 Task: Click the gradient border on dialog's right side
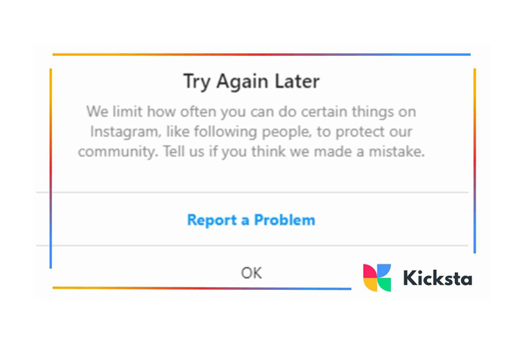tap(475, 161)
